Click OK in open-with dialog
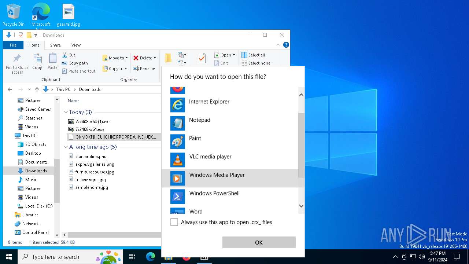This screenshot has width=469, height=264. click(x=259, y=242)
